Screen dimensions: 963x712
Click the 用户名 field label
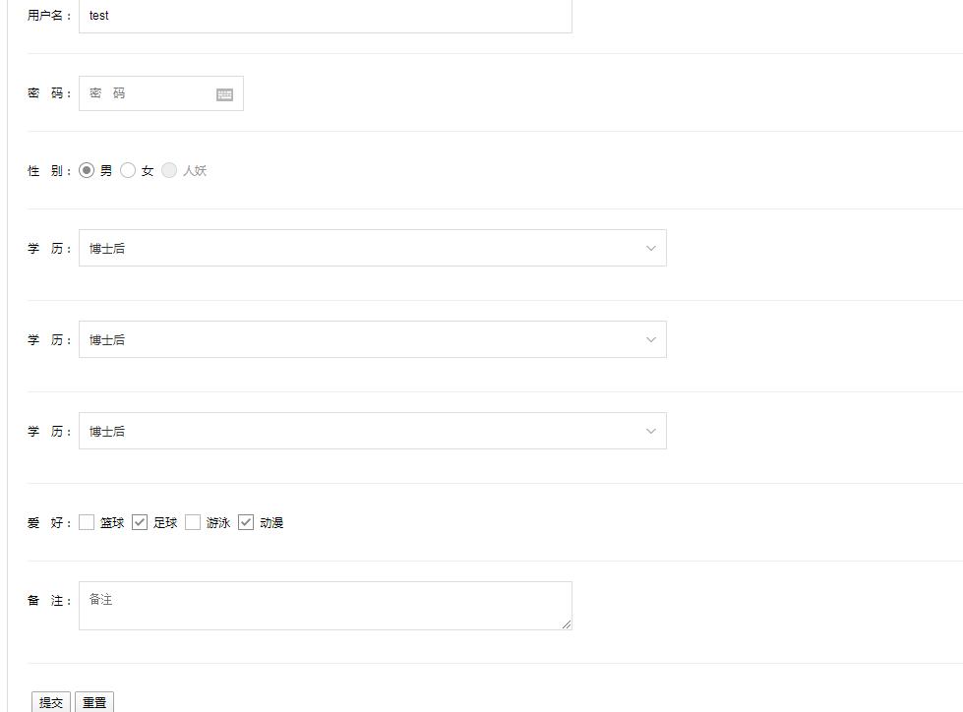[x=49, y=16]
